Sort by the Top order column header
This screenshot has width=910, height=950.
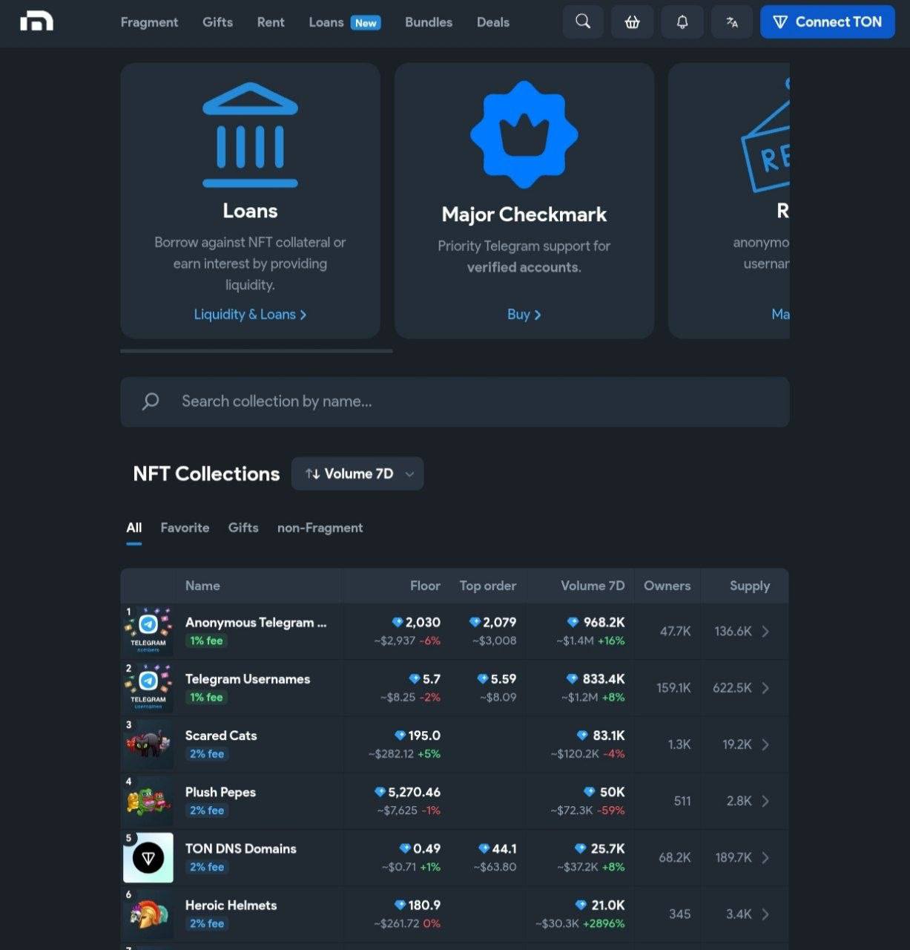tap(487, 586)
